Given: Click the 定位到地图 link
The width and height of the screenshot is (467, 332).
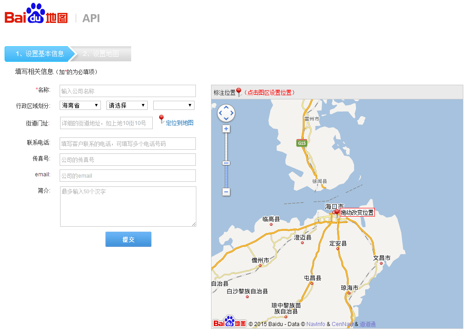Looking at the screenshot, I should click(179, 123).
